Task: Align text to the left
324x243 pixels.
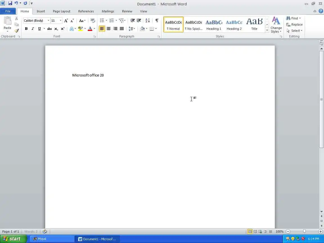Action: [x=102, y=29]
